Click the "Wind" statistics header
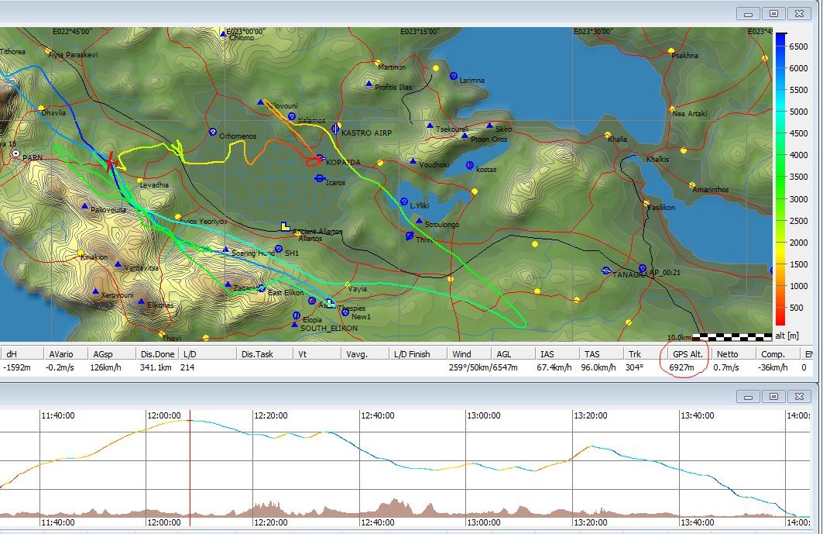This screenshot has width=823, height=534. (461, 354)
